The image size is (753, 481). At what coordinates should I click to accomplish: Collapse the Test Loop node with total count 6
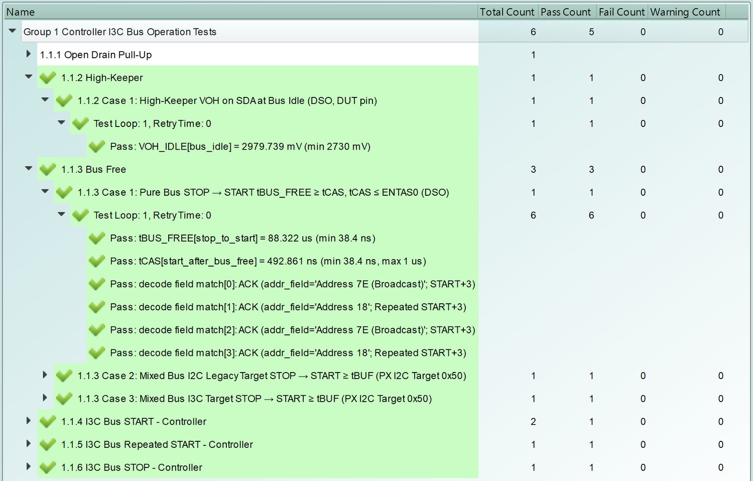(x=62, y=214)
